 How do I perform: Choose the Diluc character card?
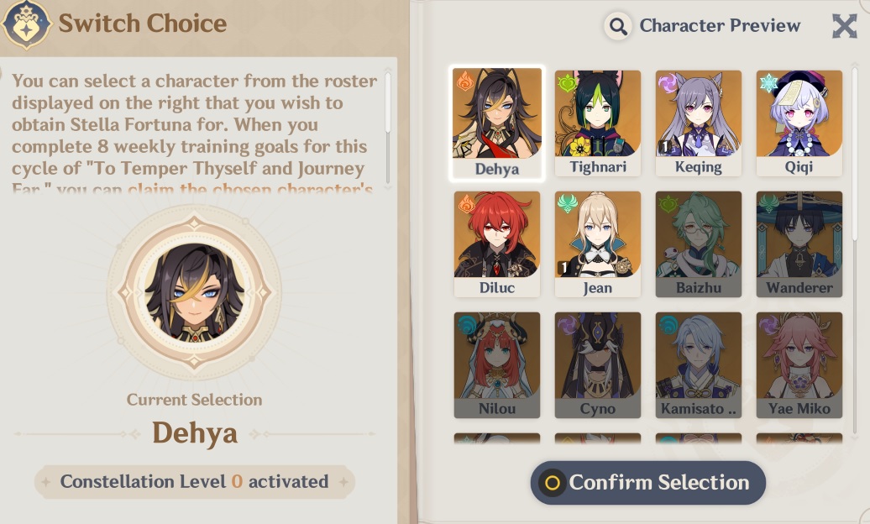pos(496,244)
